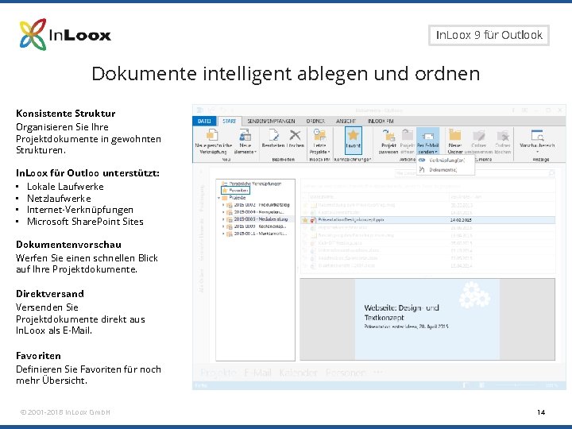The height and width of the screenshot is (429, 572).
Task: Open the Neue Elemente ribbon button
Action: [x=245, y=142]
